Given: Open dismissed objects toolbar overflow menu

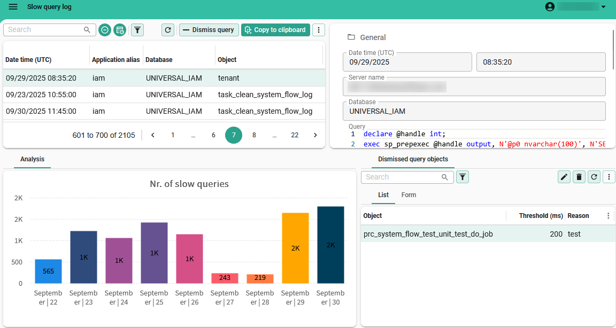Looking at the screenshot, I should [x=609, y=177].
